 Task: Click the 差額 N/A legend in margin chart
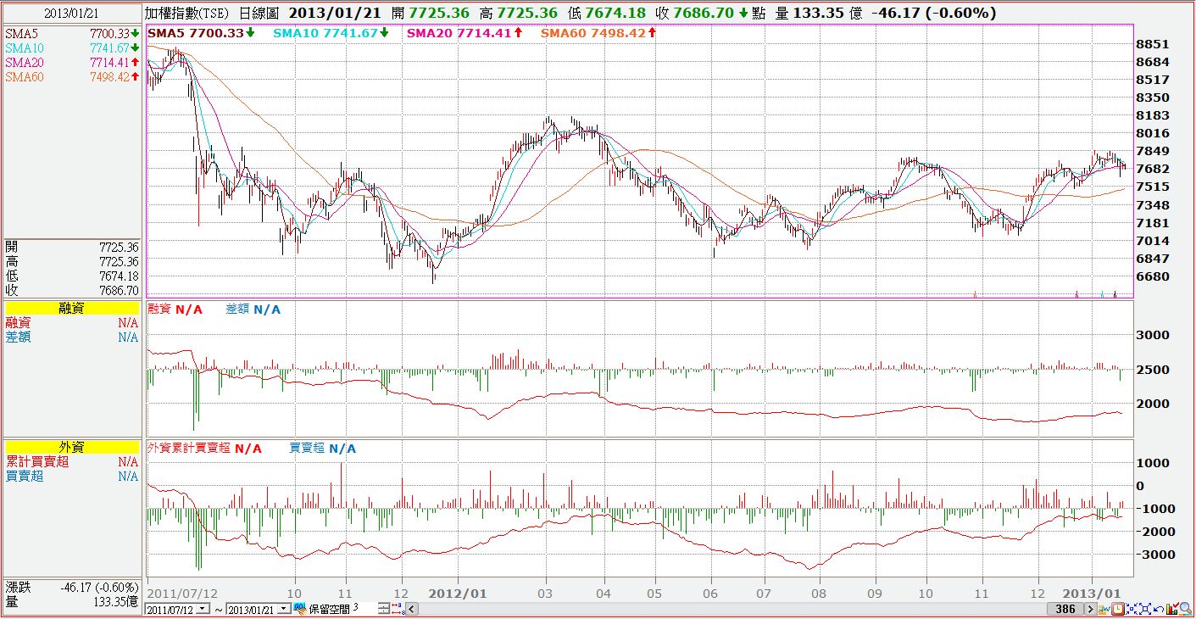pyautogui.click(x=253, y=309)
